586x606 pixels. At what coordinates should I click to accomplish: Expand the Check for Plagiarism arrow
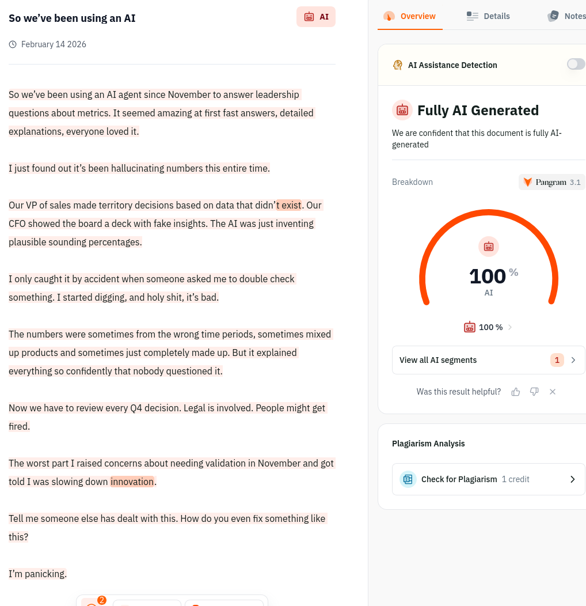click(x=572, y=479)
